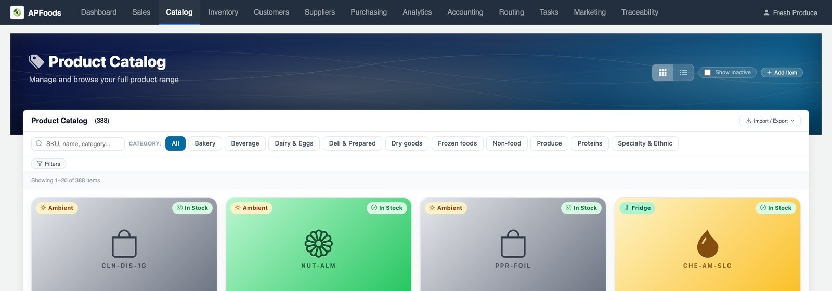832x291 pixels.
Task: Click the APFoods brand name
Action: 45,12
